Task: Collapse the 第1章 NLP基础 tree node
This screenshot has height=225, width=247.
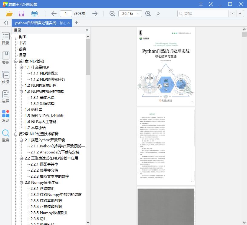Action: (x=15, y=61)
